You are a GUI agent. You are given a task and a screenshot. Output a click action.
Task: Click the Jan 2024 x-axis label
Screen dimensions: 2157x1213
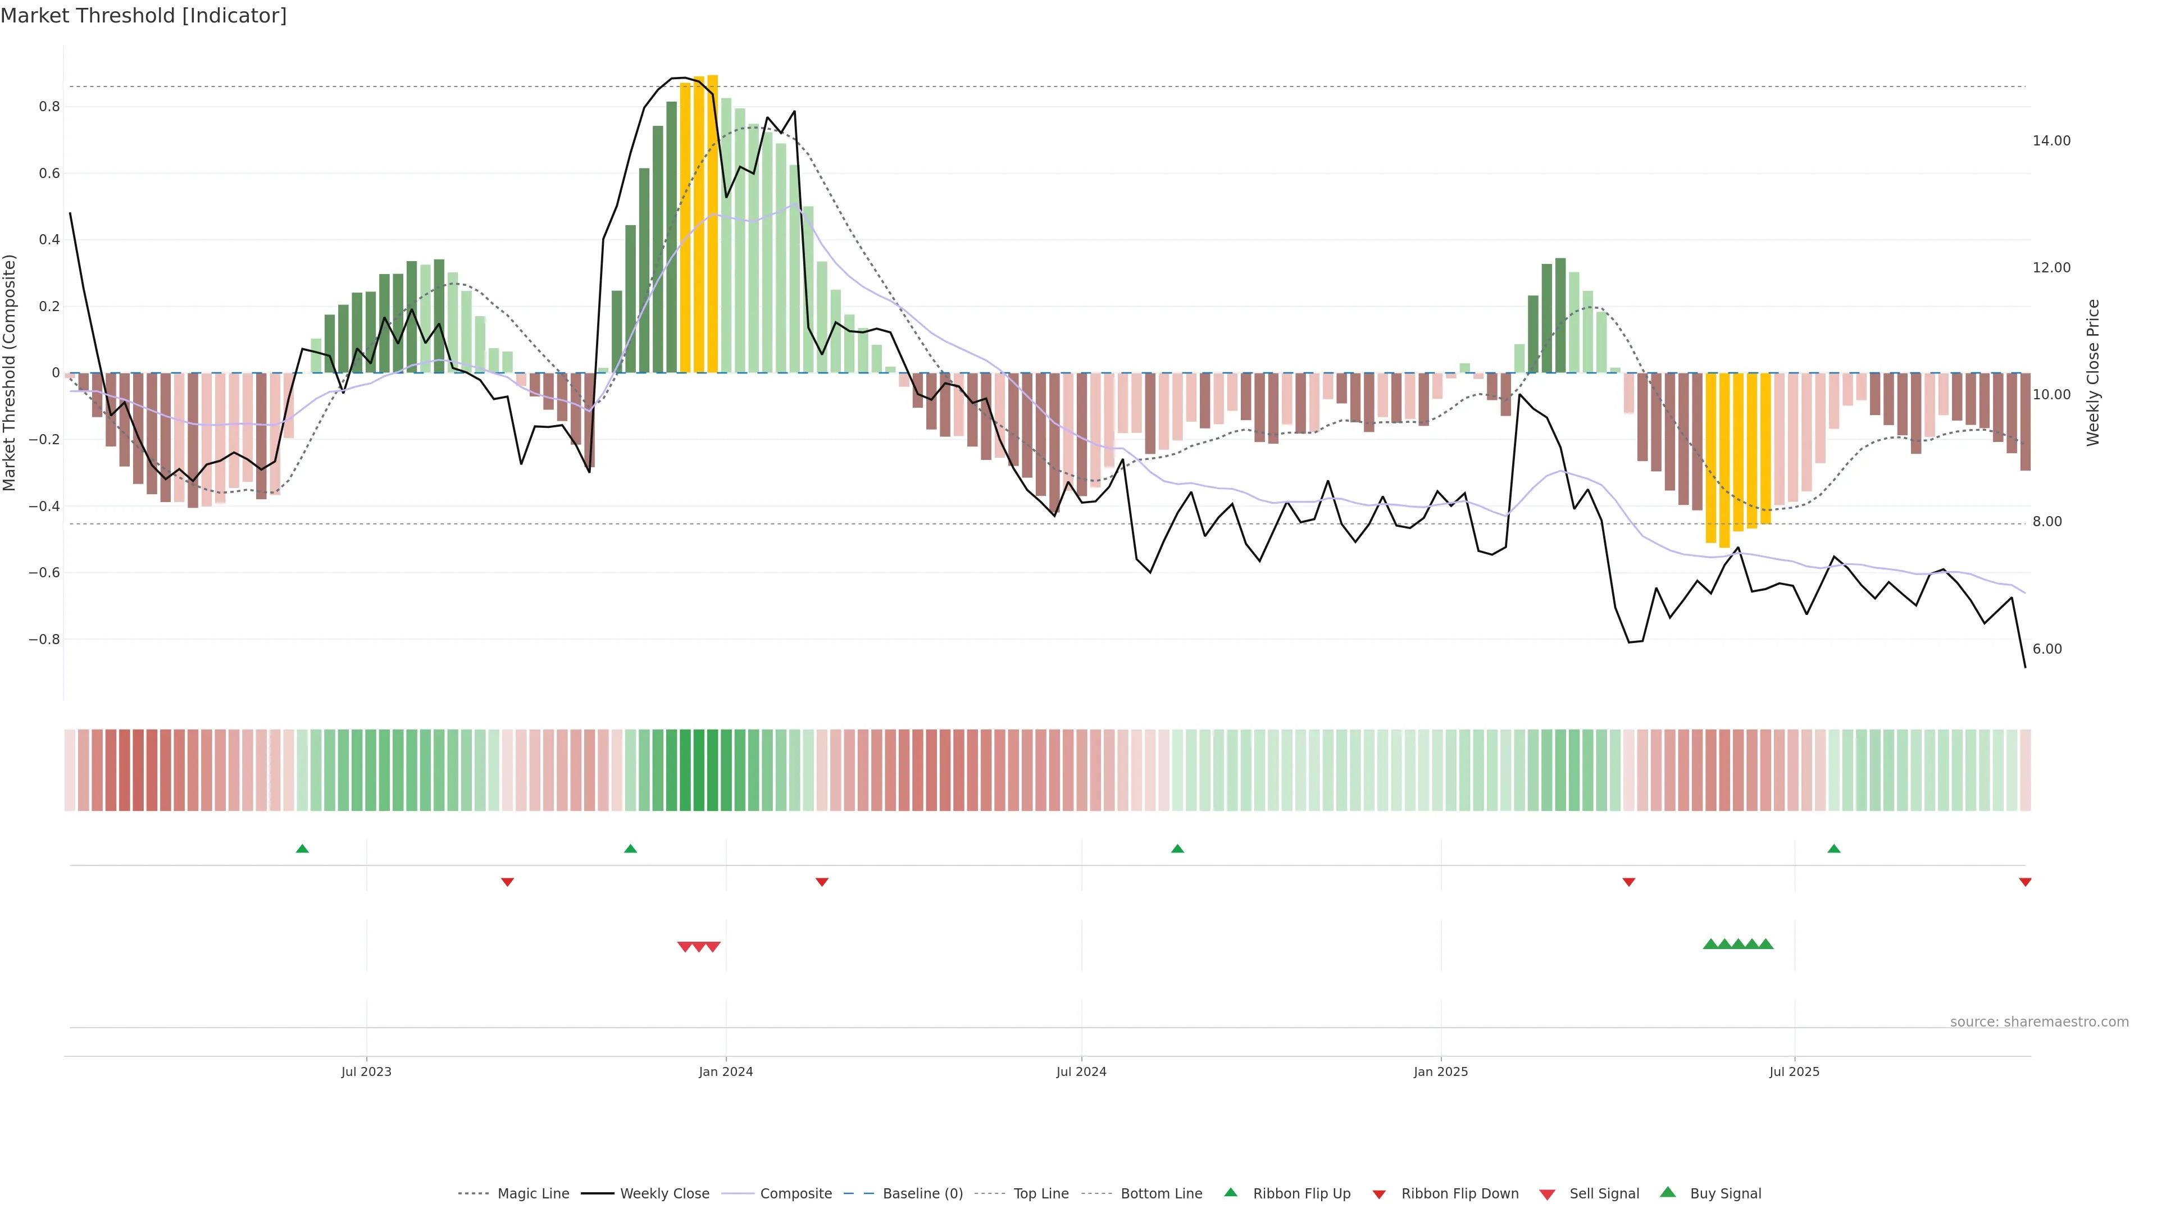[x=726, y=1071]
